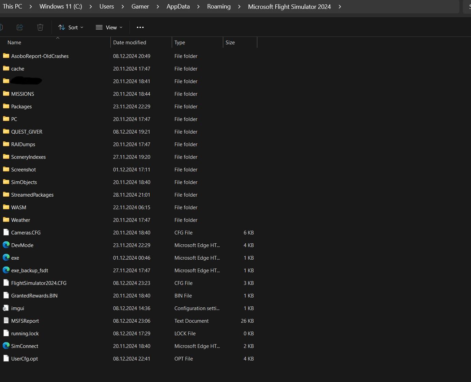Open the three-dot See more menu

click(140, 27)
